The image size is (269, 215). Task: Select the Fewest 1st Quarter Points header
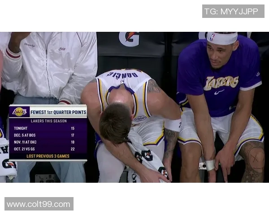click(x=58, y=112)
